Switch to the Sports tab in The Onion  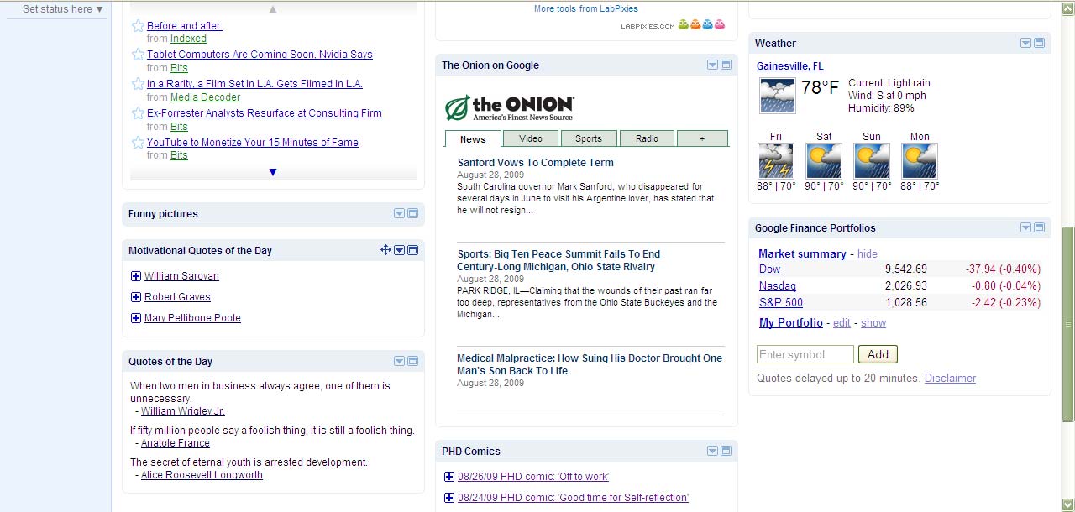click(589, 138)
